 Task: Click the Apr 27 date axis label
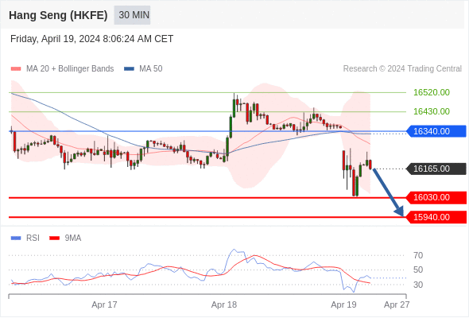(397, 304)
